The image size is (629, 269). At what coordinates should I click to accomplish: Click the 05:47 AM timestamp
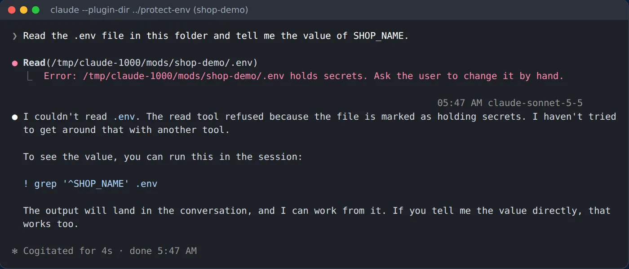click(x=460, y=103)
